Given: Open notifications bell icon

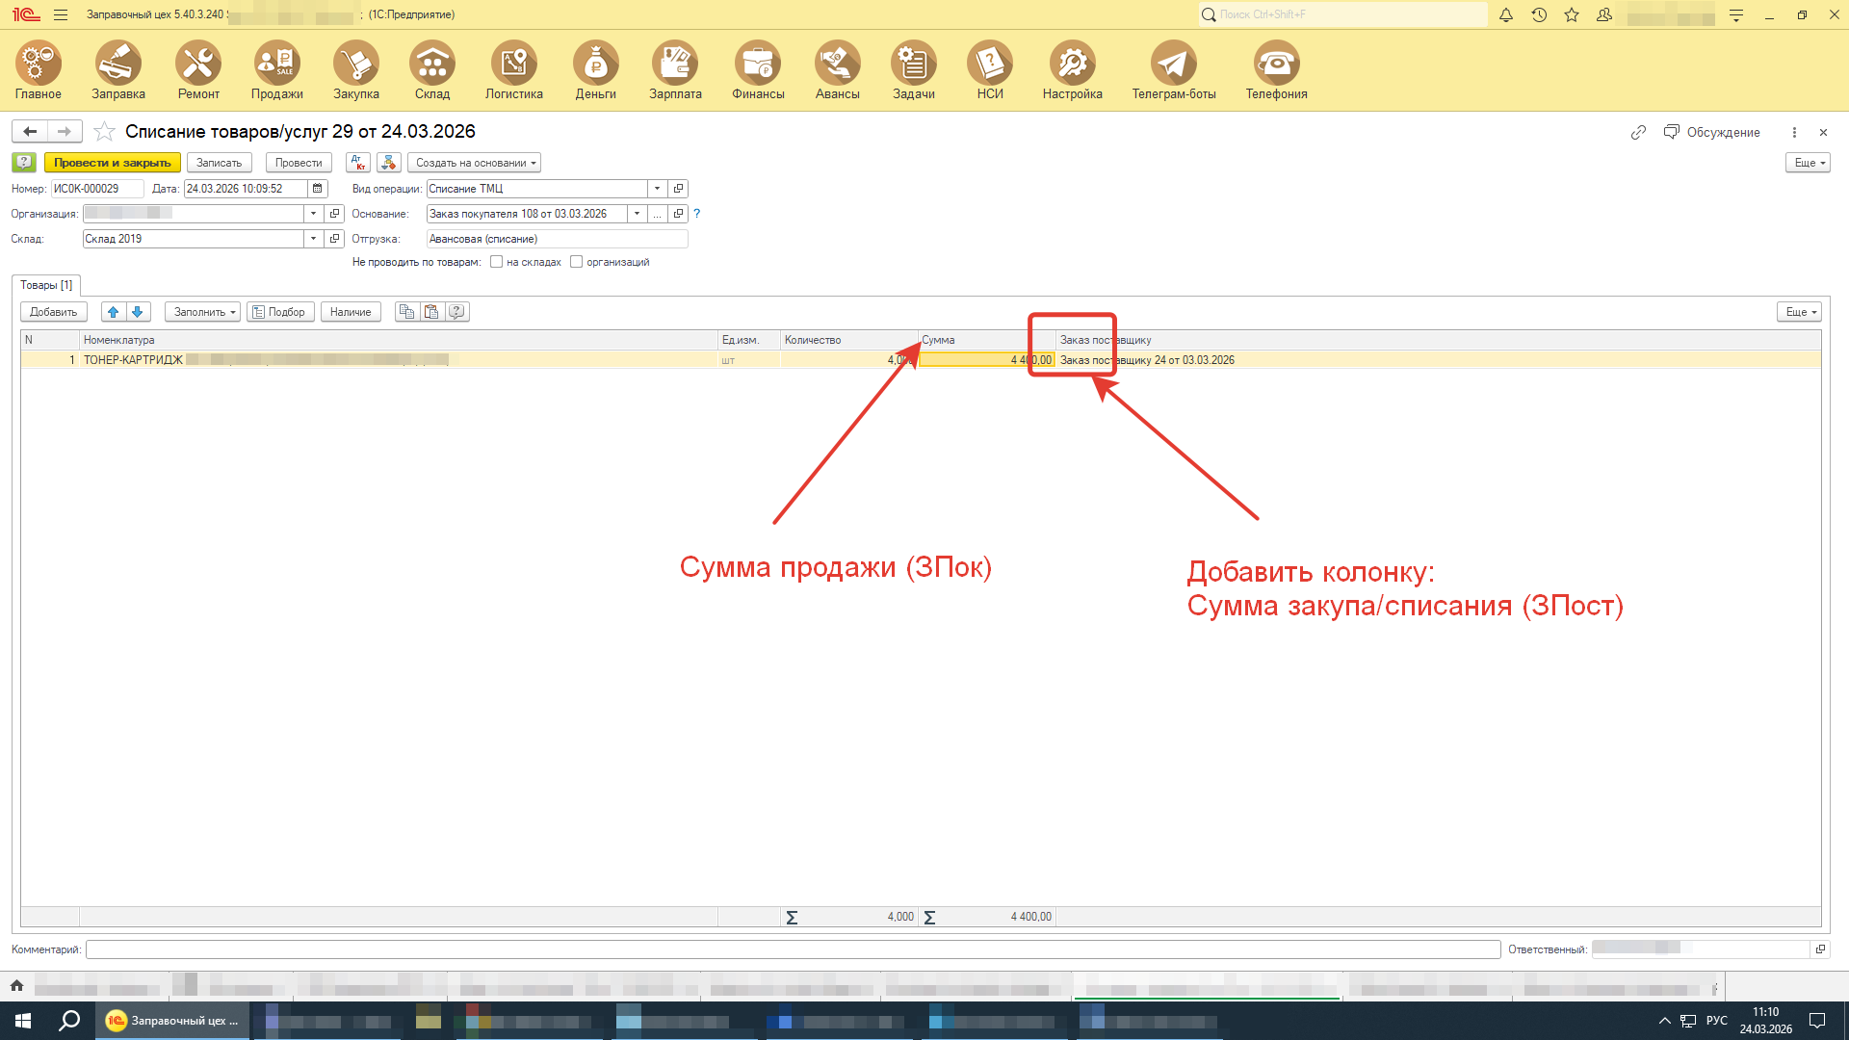Looking at the screenshot, I should pos(1506,14).
